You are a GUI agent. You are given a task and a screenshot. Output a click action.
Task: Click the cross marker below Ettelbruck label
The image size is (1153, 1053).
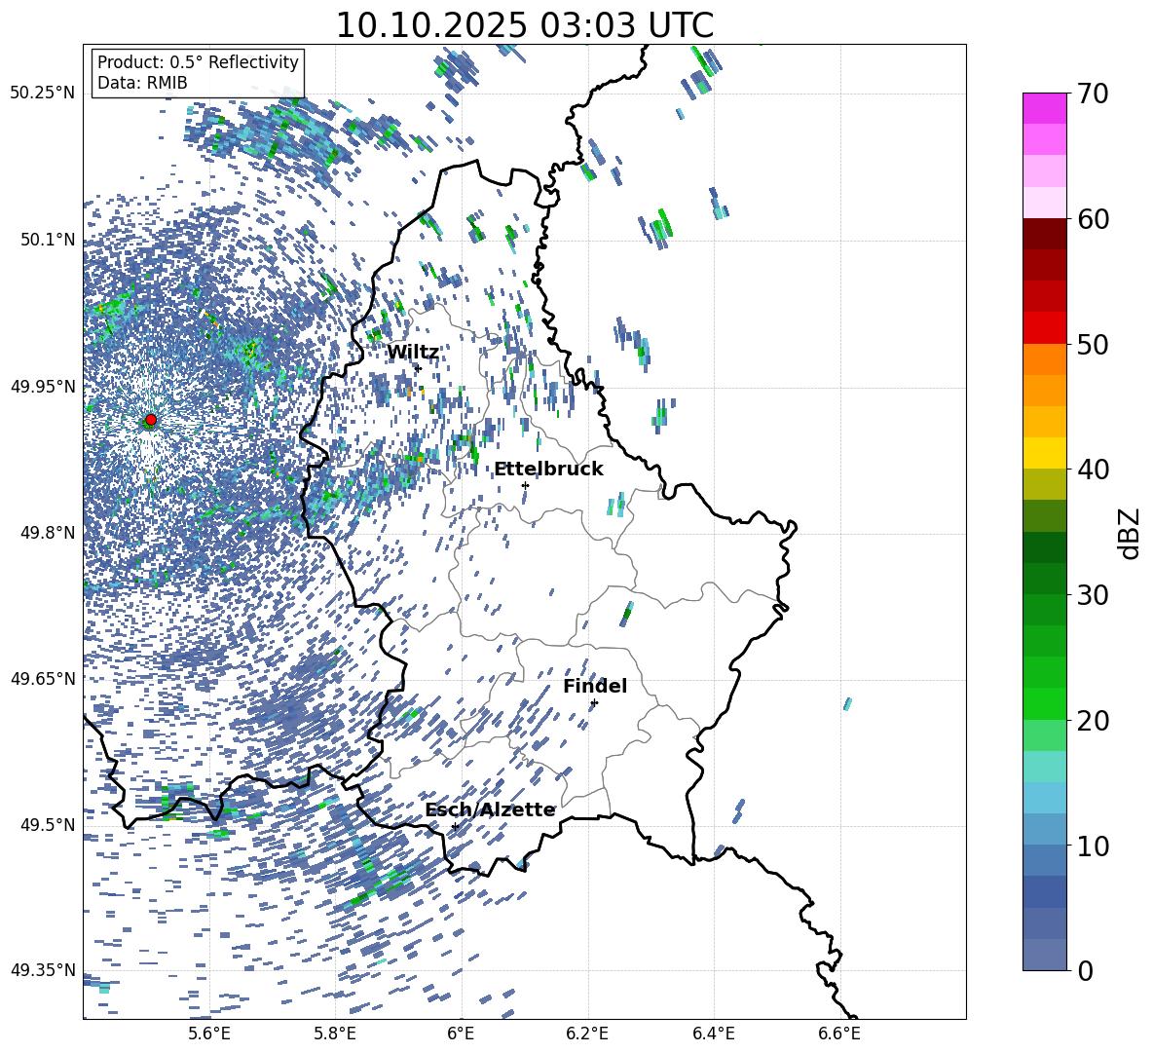tap(525, 485)
